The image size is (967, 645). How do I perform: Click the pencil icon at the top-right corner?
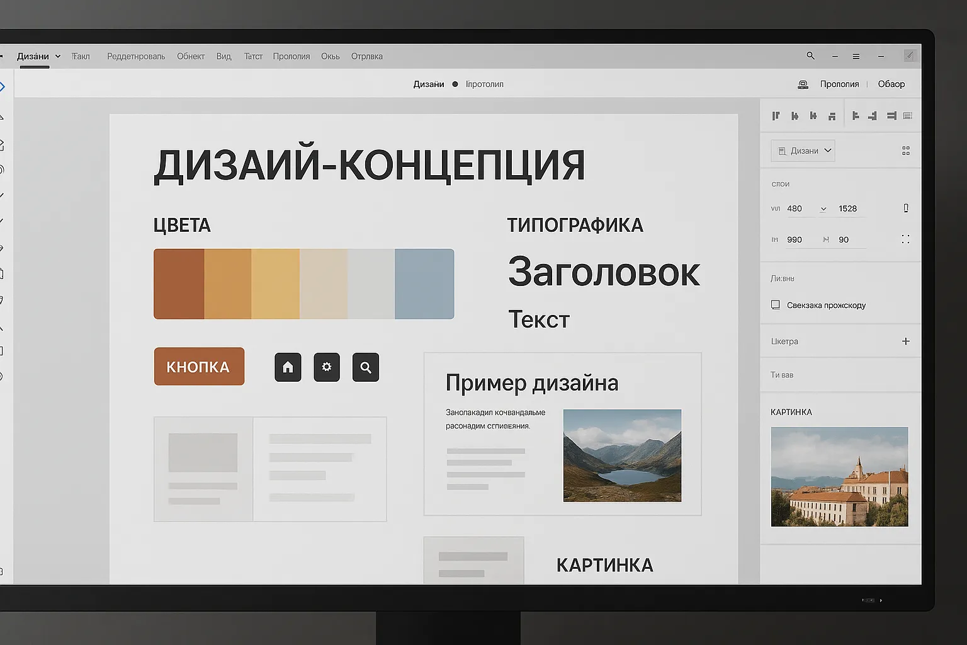[909, 56]
